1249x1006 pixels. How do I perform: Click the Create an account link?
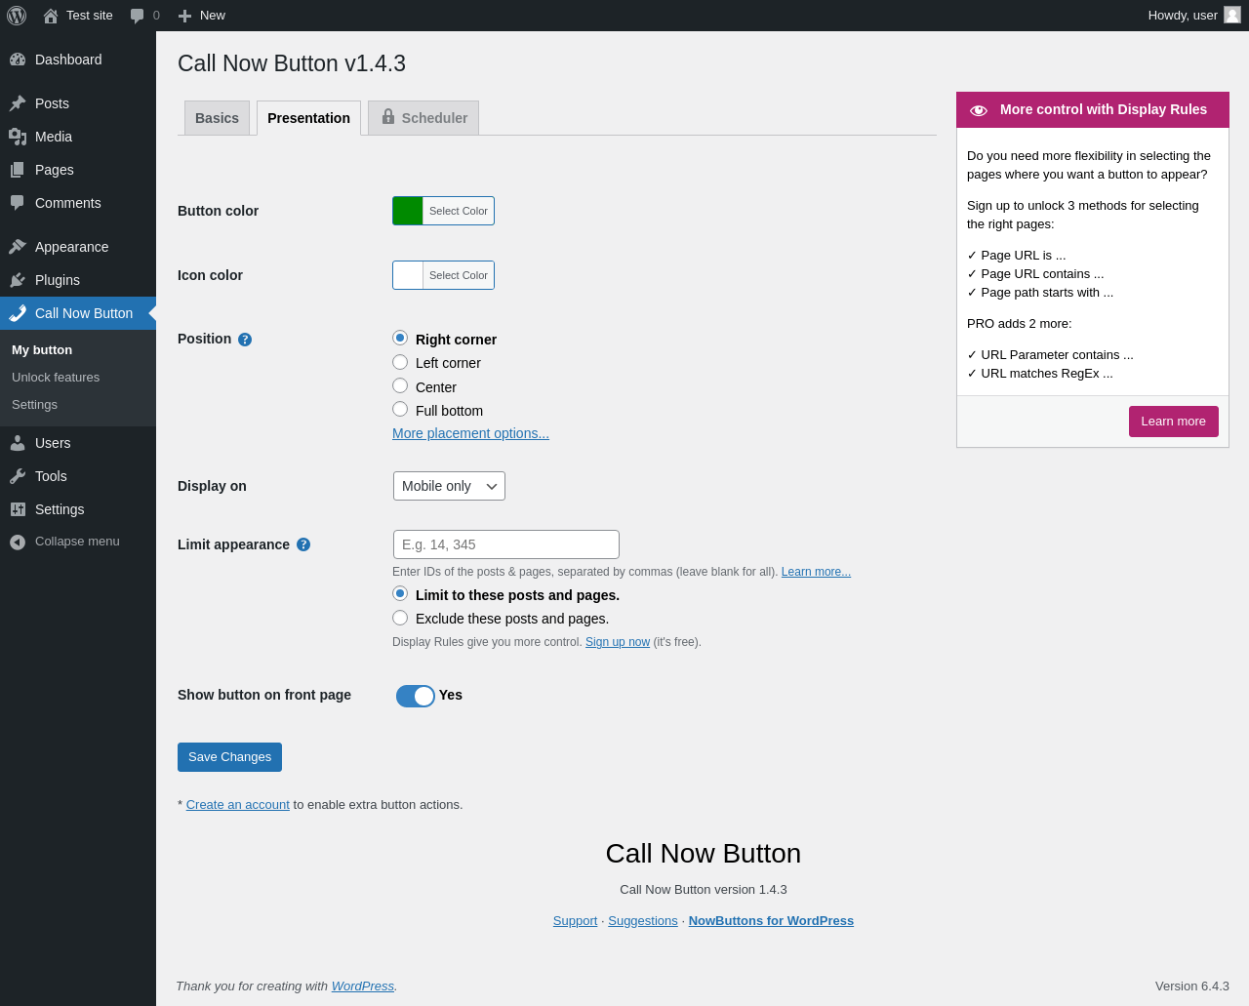[238, 805]
